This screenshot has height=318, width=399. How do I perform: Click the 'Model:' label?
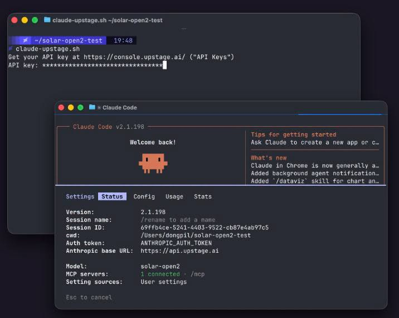(x=76, y=266)
